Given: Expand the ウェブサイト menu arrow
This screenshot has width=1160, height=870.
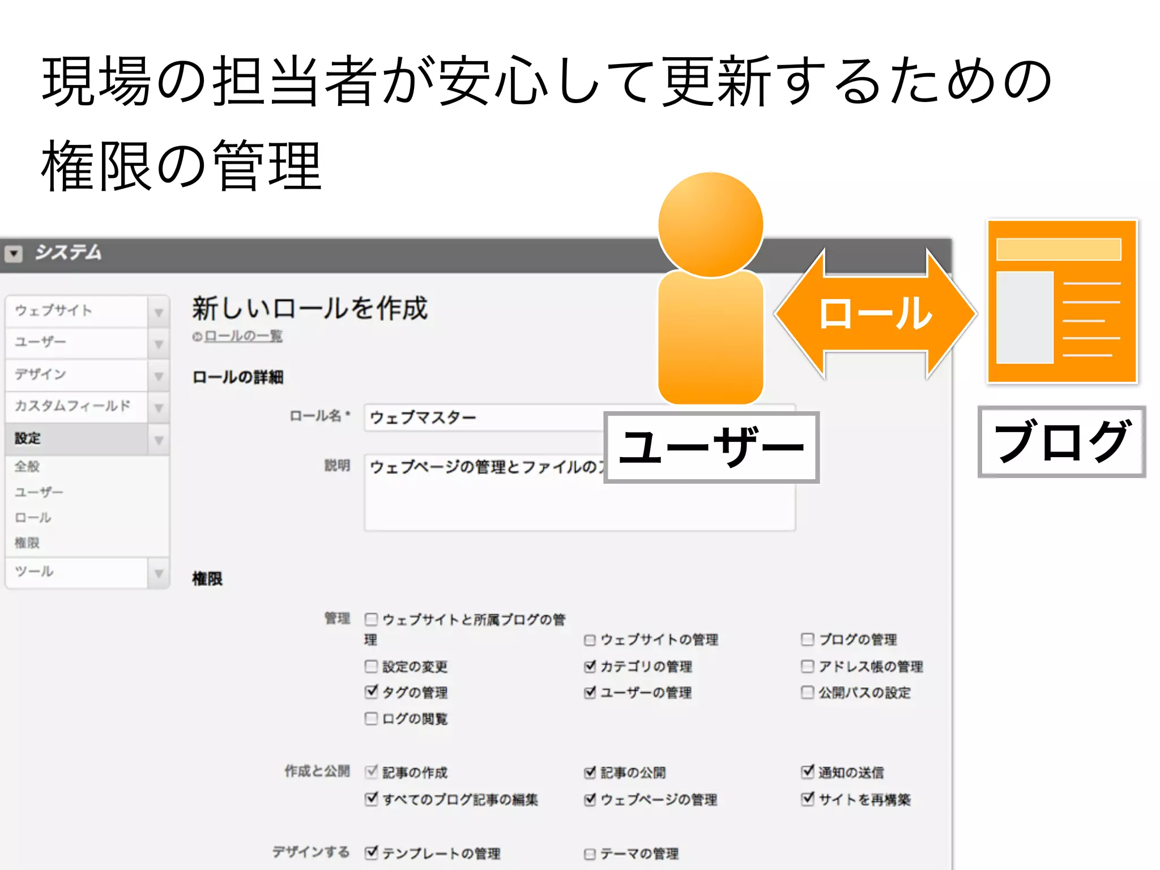Looking at the screenshot, I should tap(159, 312).
